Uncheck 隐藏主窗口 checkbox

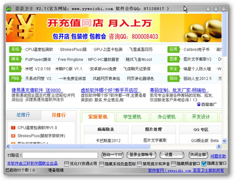pyautogui.click(x=204, y=163)
